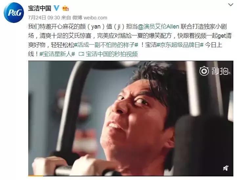Open the 宝洁中国 account name link
This screenshot has height=180, width=237.
coord(39,8)
